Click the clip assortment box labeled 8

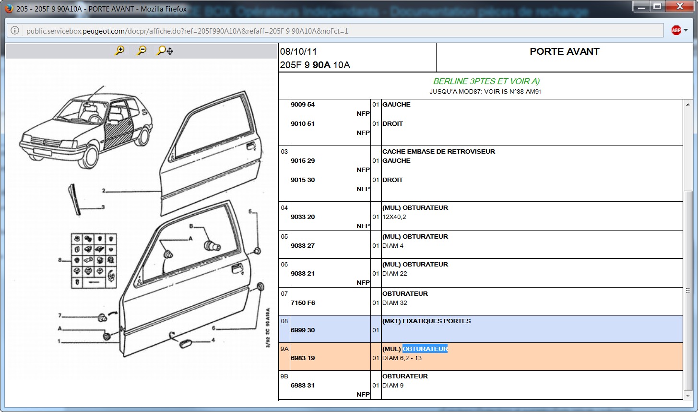(94, 260)
